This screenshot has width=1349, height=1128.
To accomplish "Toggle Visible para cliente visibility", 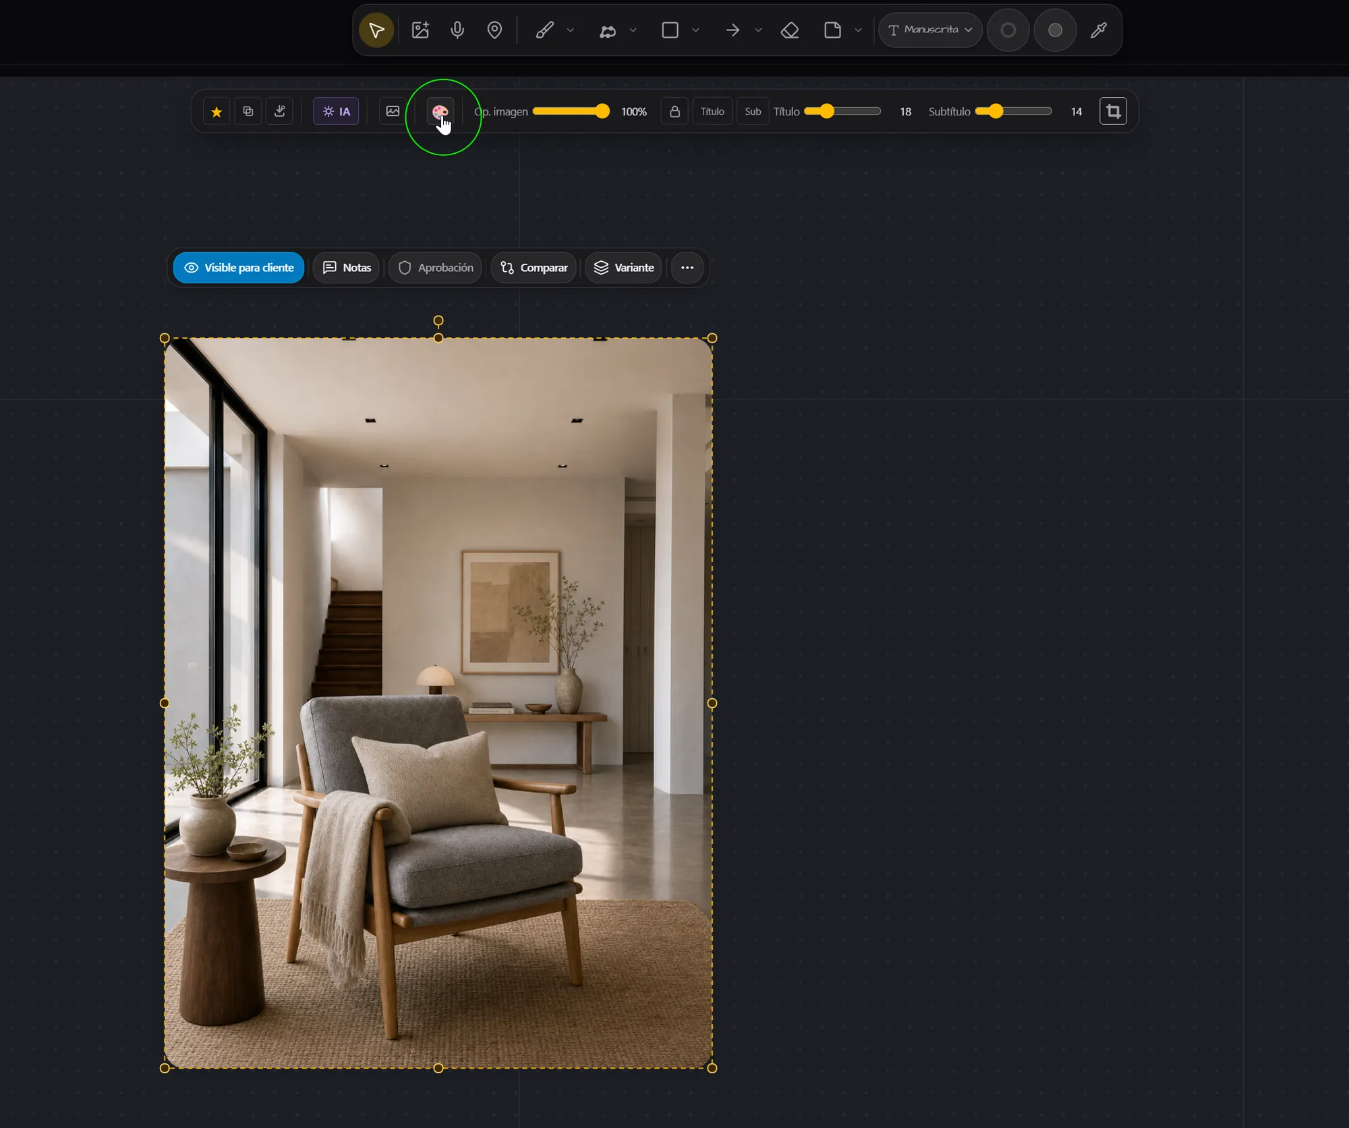I will (239, 268).
